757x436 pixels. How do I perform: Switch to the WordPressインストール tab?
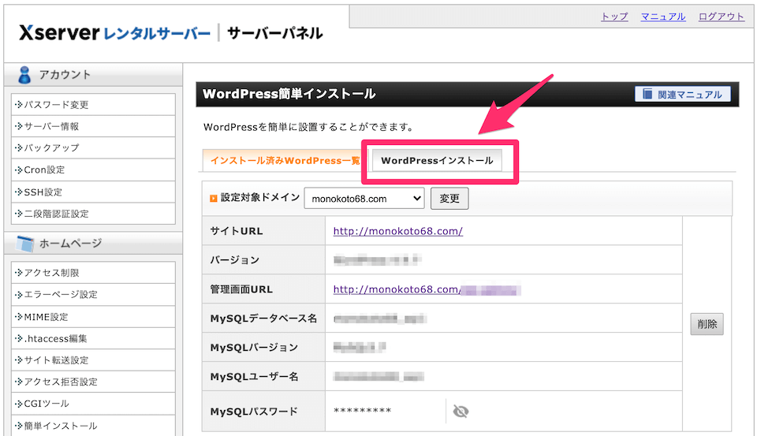pyautogui.click(x=437, y=160)
